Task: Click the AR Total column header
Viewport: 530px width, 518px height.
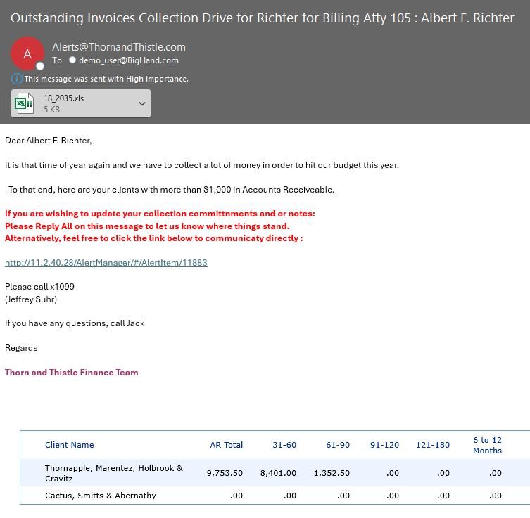Action: point(226,445)
